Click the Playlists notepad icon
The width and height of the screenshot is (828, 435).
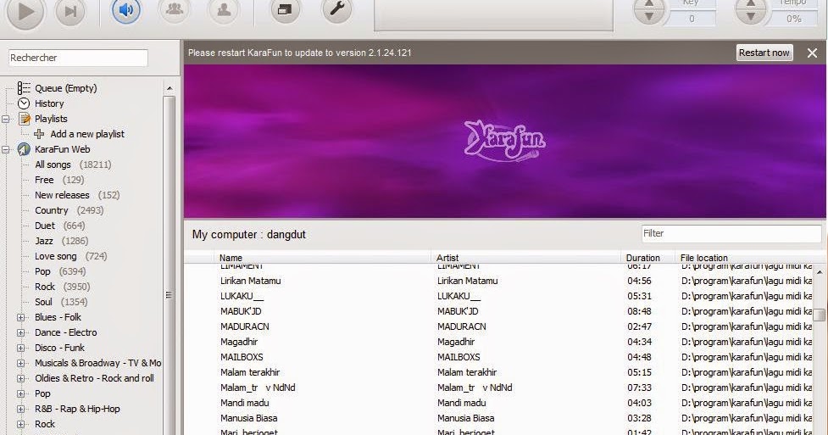tap(25, 119)
